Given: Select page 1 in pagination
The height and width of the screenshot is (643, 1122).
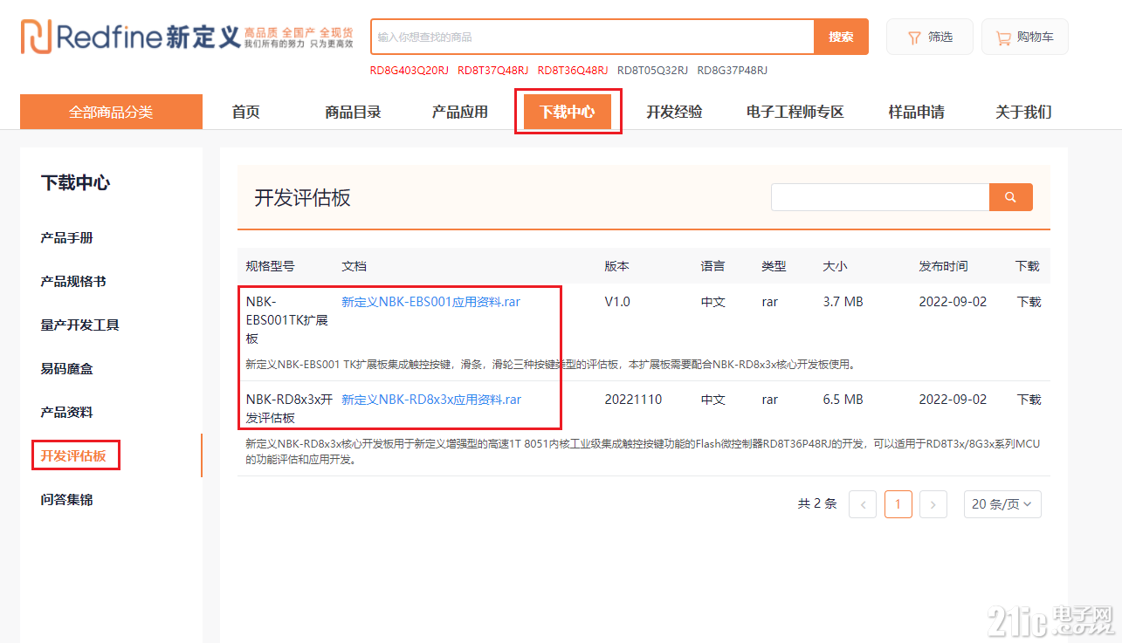Looking at the screenshot, I should tap(898, 503).
